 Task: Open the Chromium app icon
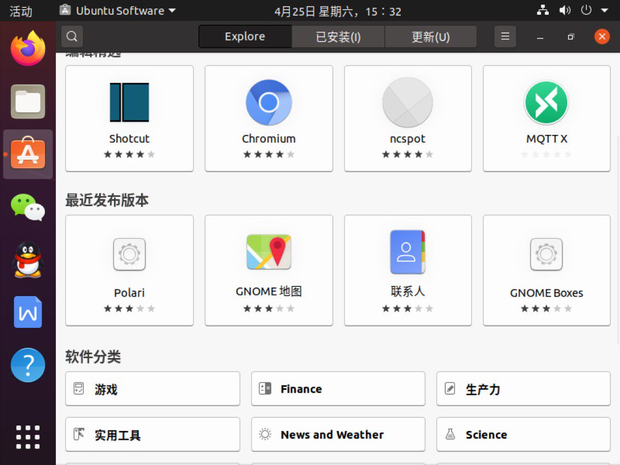(269, 103)
